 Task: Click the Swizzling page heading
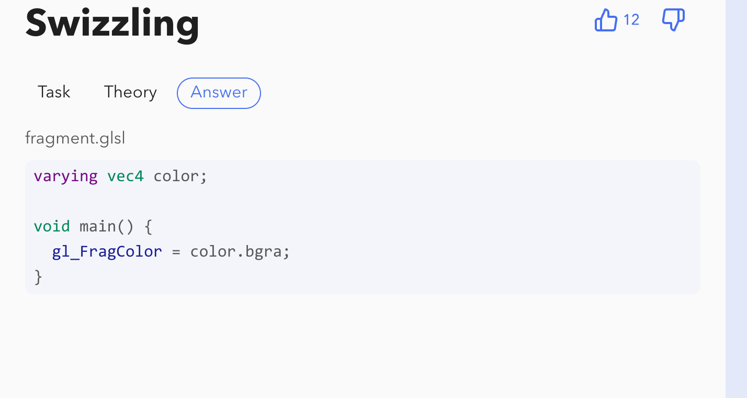tap(112, 24)
